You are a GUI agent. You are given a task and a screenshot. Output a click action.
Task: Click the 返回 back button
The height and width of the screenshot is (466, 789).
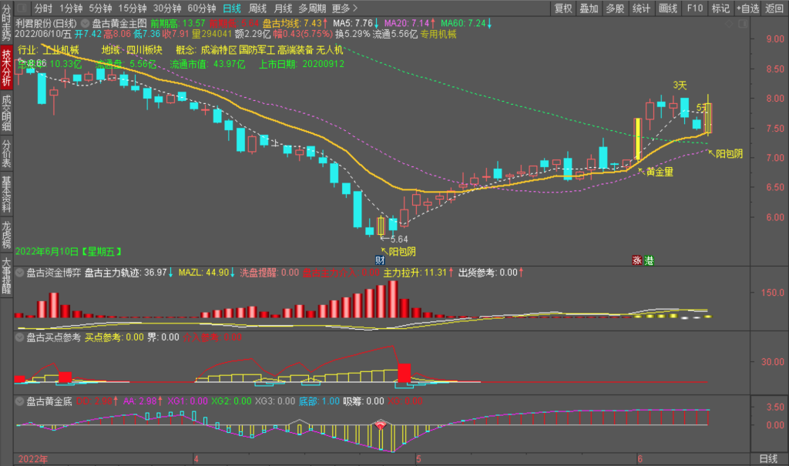pyautogui.click(x=774, y=8)
